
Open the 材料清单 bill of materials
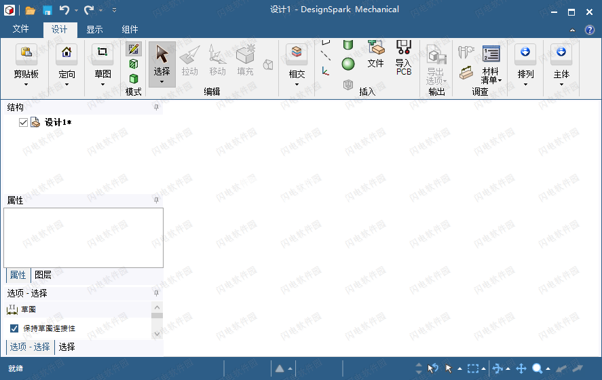pyautogui.click(x=491, y=64)
